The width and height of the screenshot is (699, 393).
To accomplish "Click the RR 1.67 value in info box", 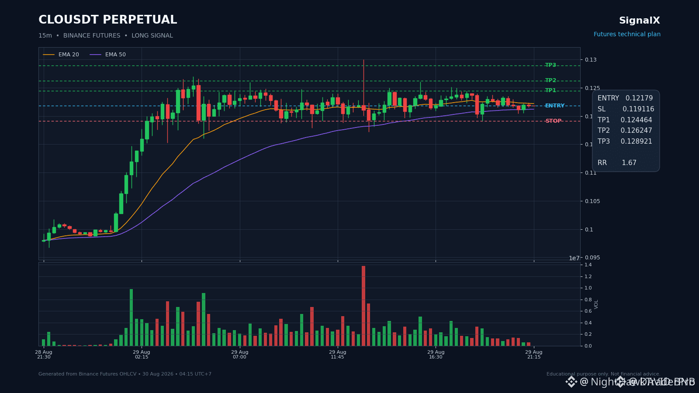I will point(629,163).
